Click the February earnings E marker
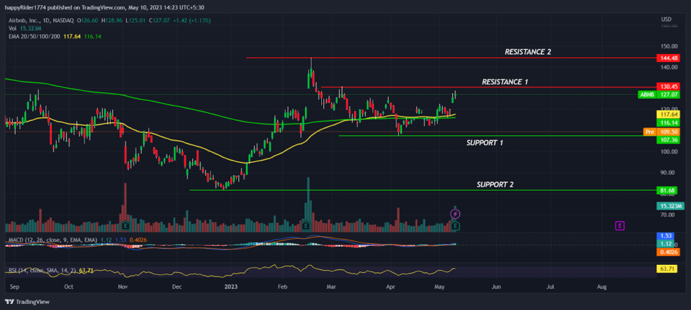The image size is (691, 310). coord(306,226)
